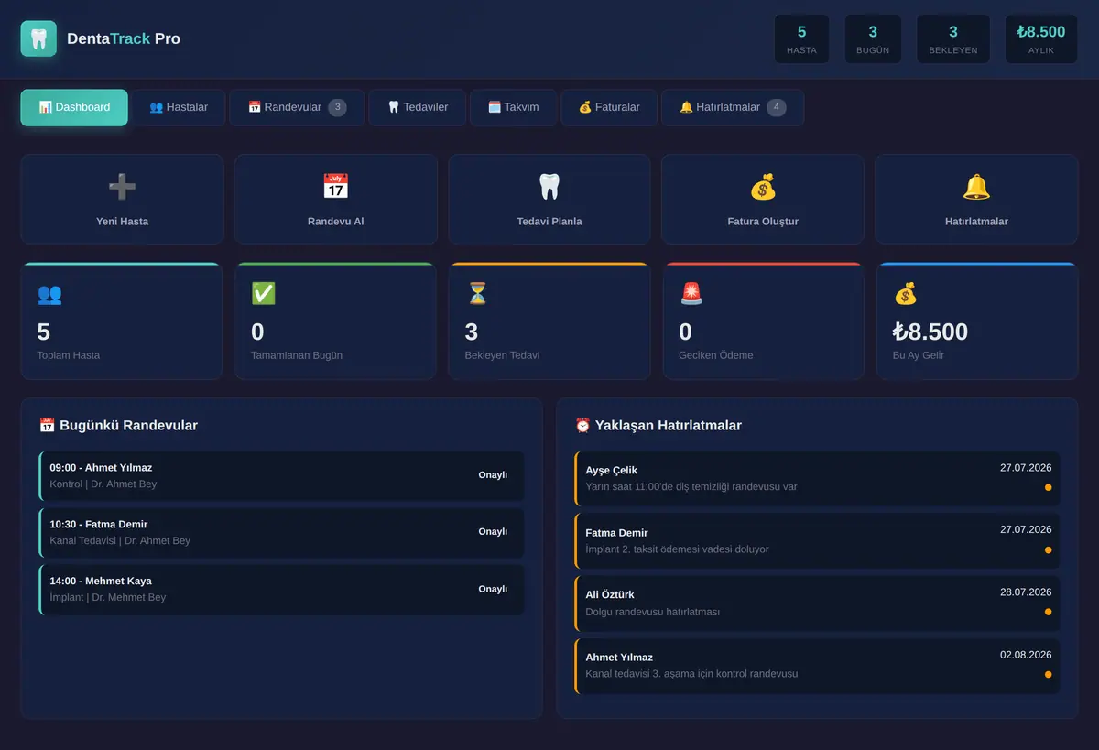Click the plus icon for Yeni Hasta
Image resolution: width=1099 pixels, height=750 pixels.
[122, 187]
